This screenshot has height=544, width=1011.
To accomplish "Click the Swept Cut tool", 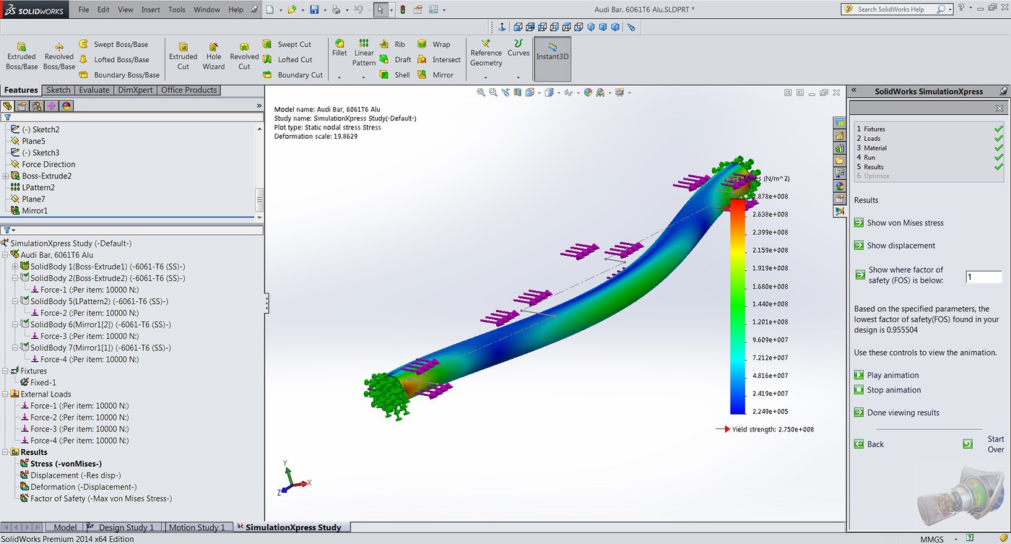I will [287, 44].
